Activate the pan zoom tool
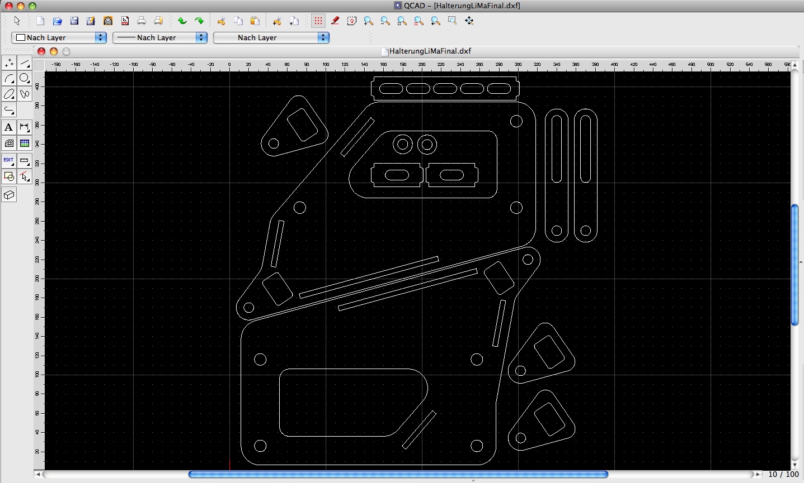 coord(469,21)
